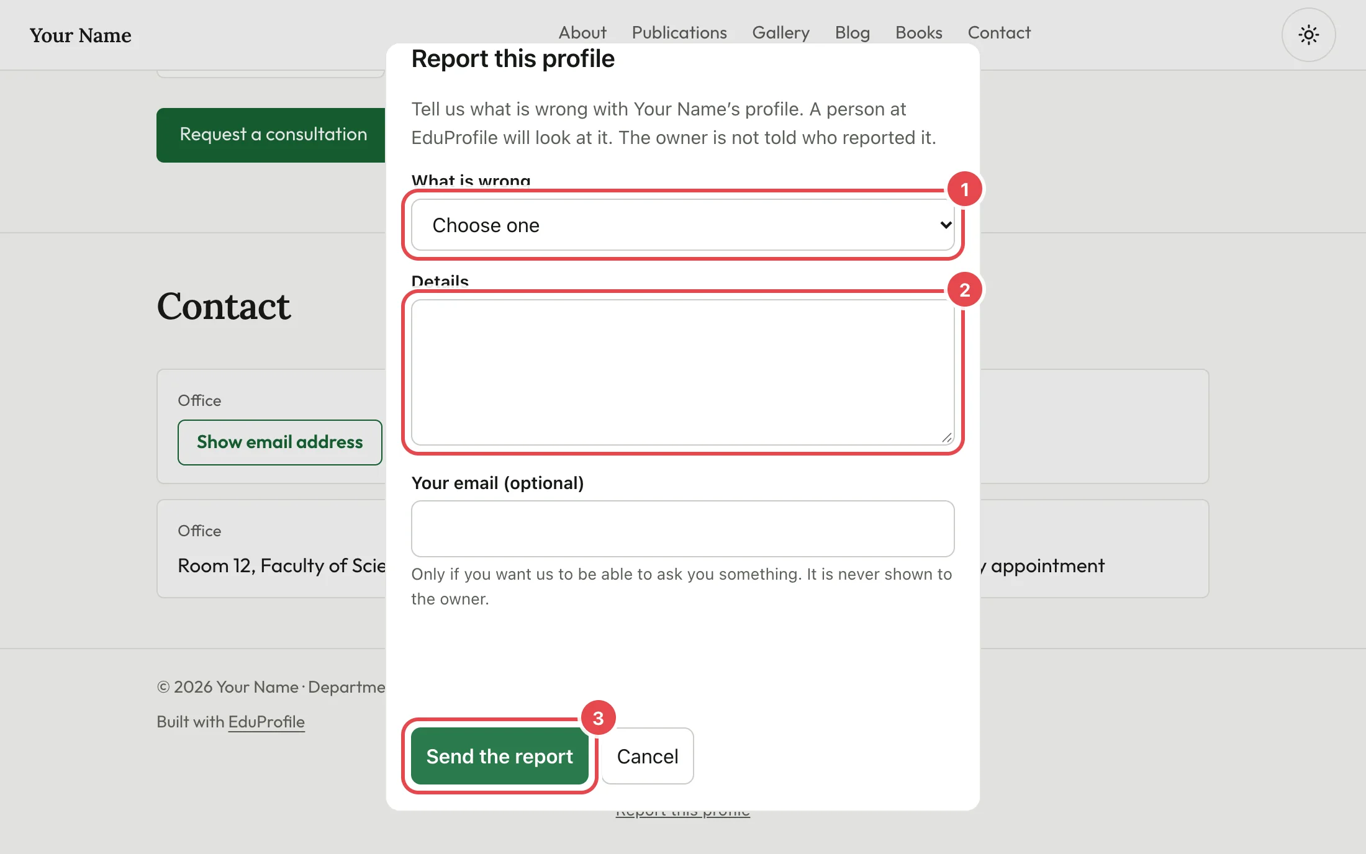Request a consultation
Screen dimensions: 1366x854
(x=271, y=135)
